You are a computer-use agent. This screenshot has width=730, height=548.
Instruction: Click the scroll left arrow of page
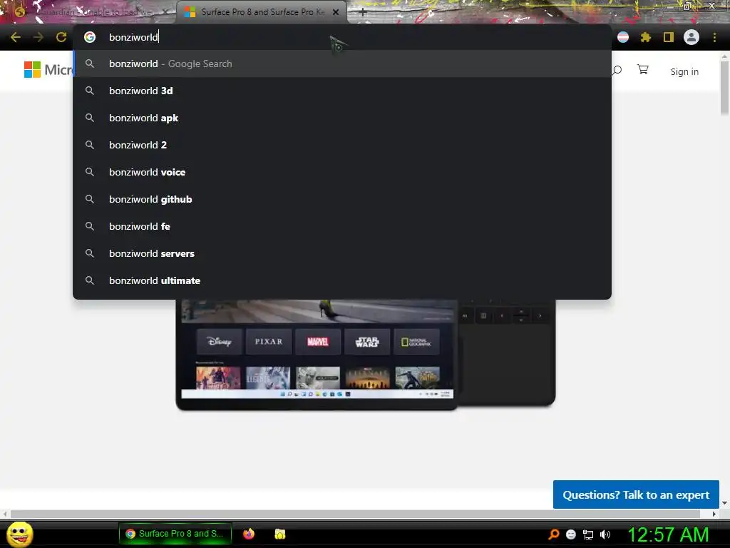(5, 514)
